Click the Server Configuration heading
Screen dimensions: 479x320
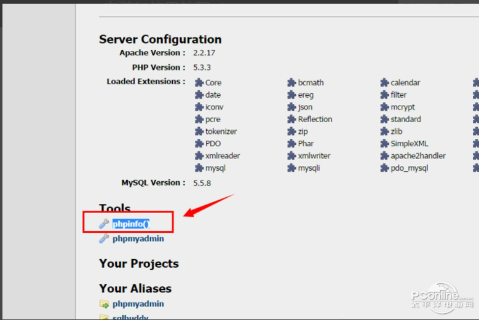pyautogui.click(x=160, y=39)
